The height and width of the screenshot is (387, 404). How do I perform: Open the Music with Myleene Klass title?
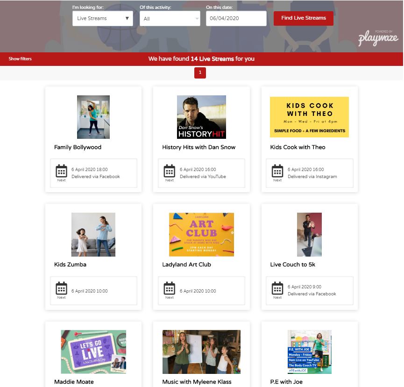point(197,382)
